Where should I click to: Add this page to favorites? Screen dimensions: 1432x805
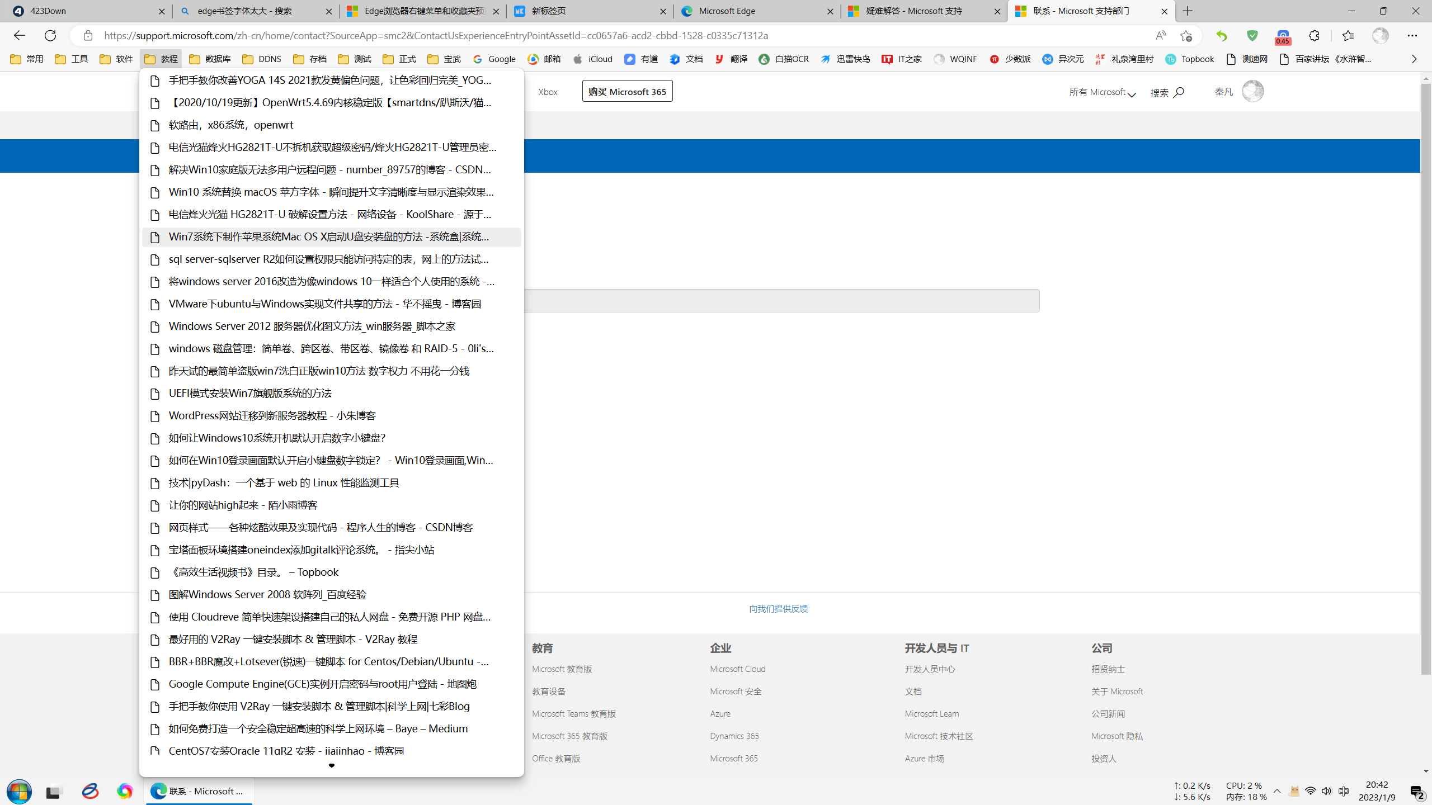coord(1186,36)
